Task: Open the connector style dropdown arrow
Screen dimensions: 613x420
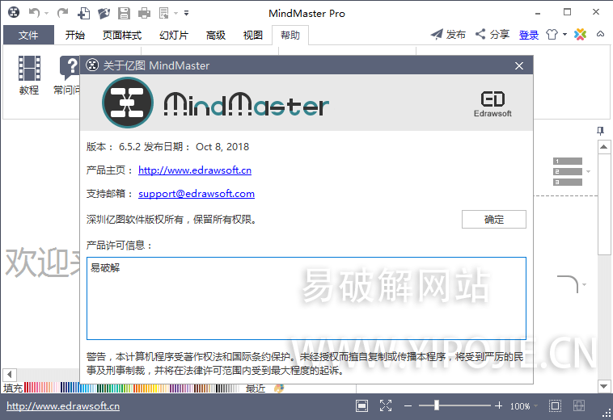Action: click(585, 284)
